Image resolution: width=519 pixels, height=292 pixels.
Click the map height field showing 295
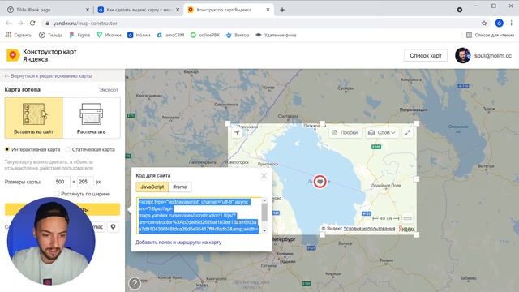[85, 182]
